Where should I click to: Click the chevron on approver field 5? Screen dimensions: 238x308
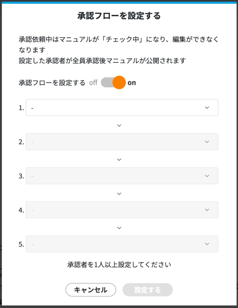pos(207,244)
